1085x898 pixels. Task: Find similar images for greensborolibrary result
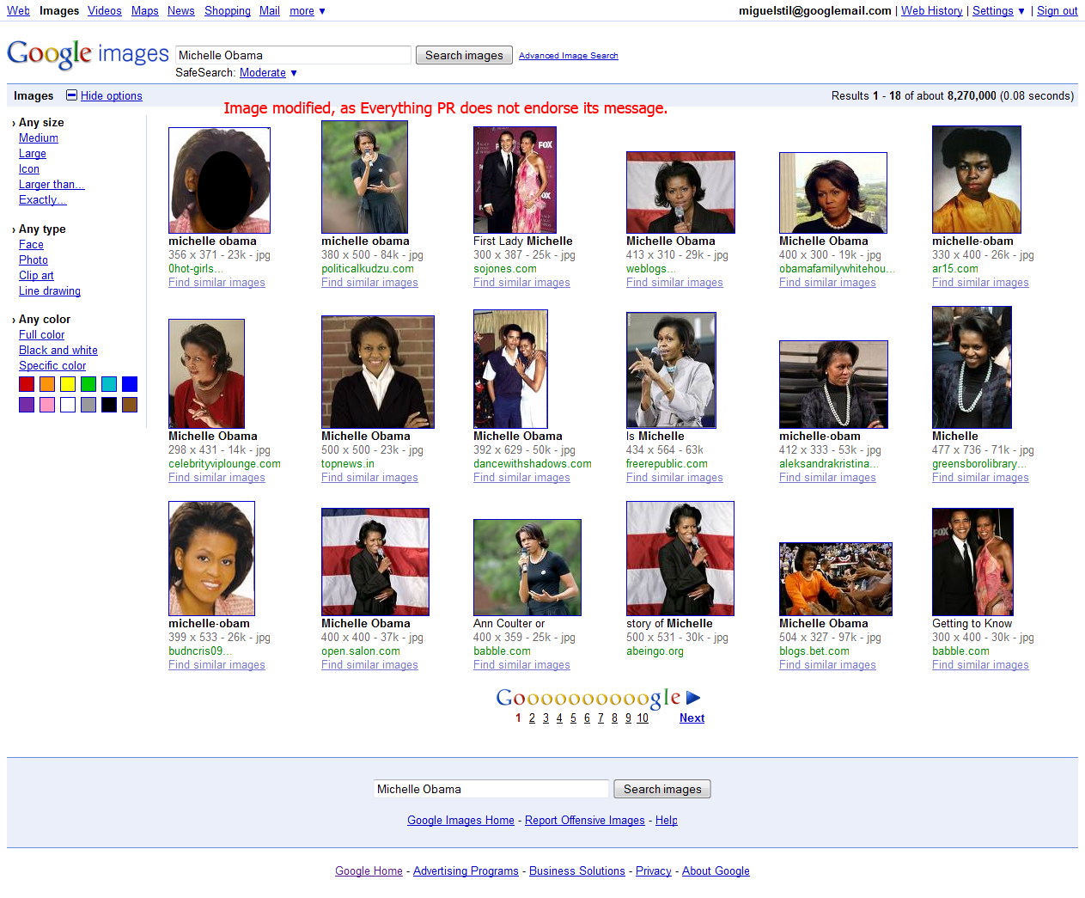980,478
